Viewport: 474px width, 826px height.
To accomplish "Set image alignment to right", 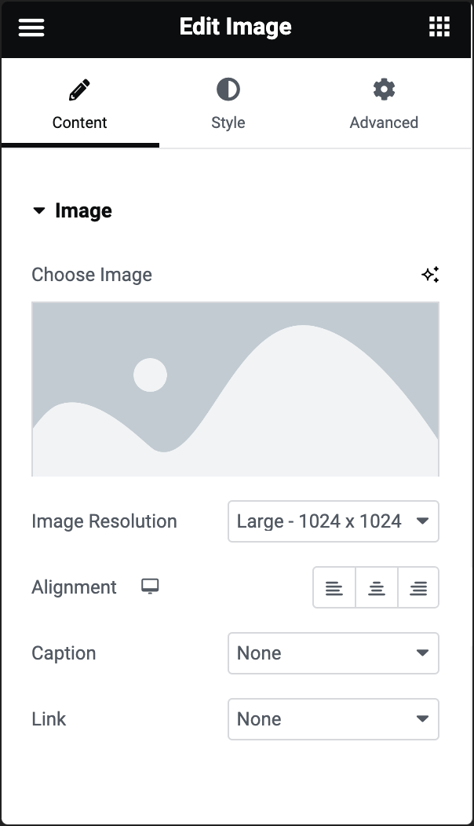I will 418,587.
